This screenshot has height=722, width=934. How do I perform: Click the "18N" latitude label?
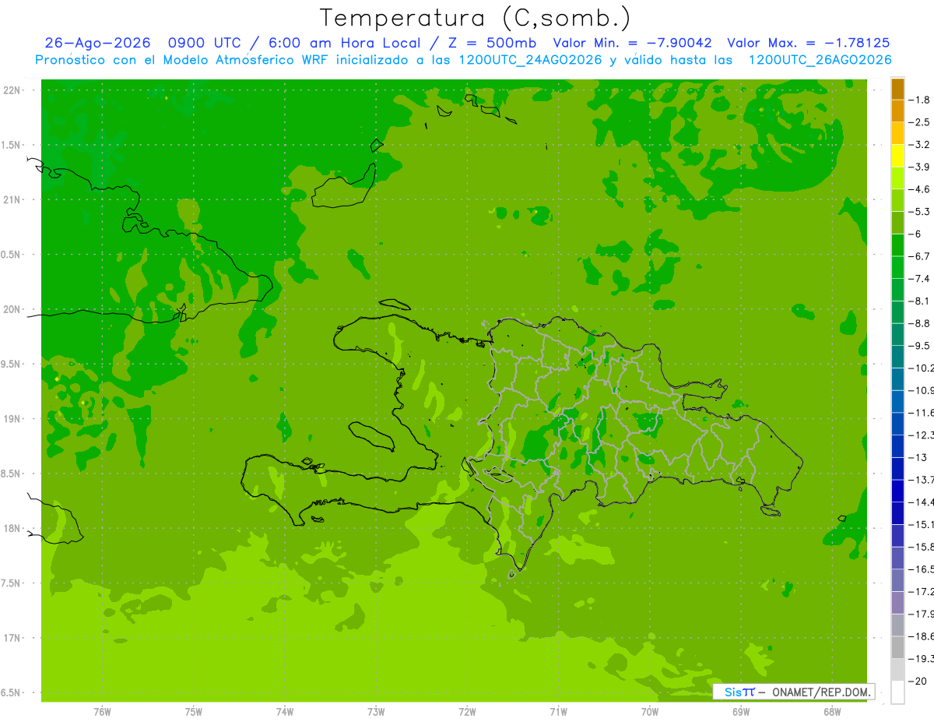[x=13, y=529]
